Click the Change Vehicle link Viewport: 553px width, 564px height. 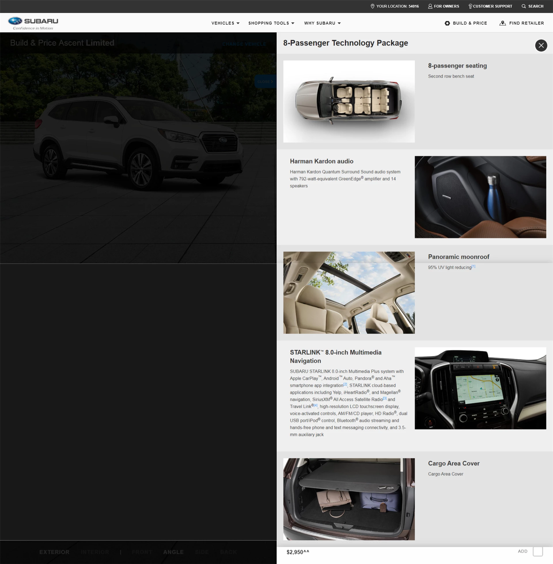point(244,44)
